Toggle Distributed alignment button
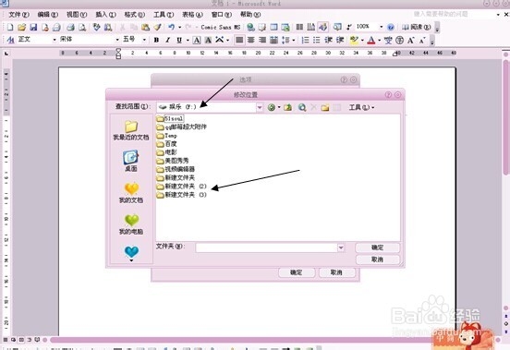 click(273, 40)
